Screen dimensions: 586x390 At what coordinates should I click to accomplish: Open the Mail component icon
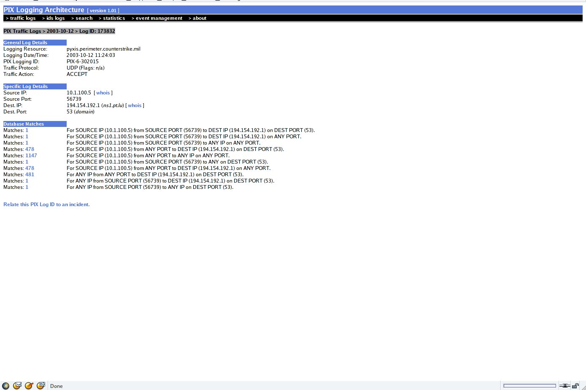pyautogui.click(x=17, y=386)
